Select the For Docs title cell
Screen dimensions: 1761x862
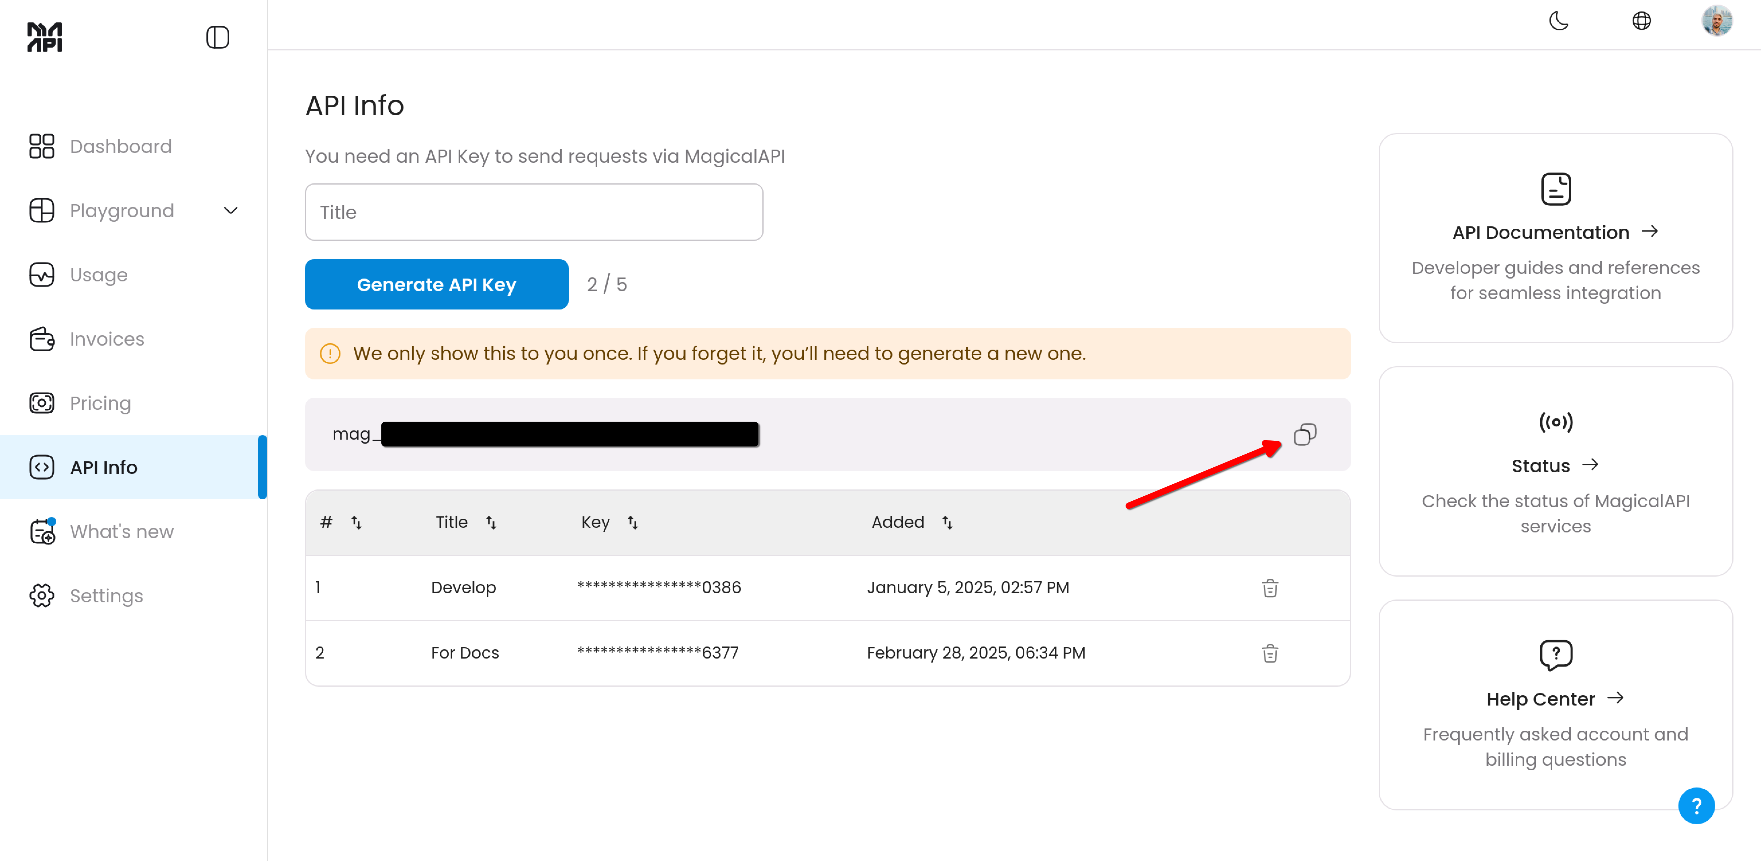tap(465, 653)
